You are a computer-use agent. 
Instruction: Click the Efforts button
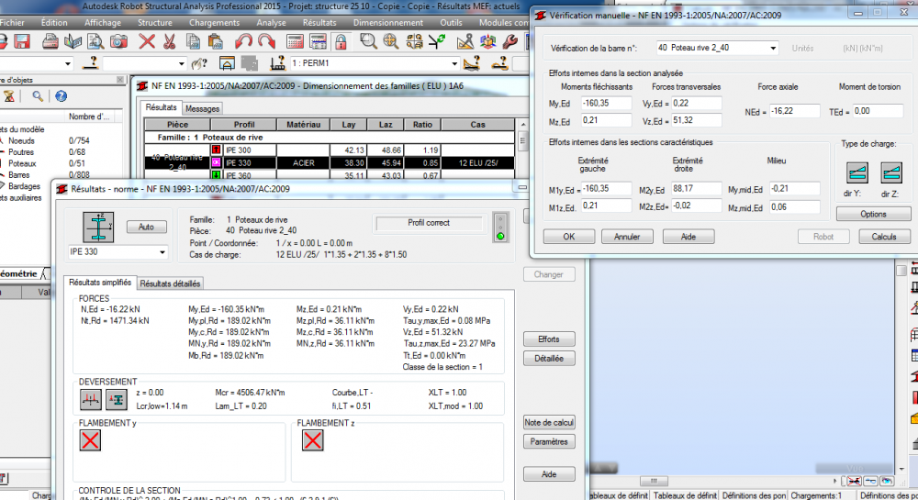(549, 339)
